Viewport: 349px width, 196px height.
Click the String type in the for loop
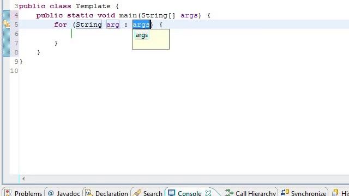[88, 24]
